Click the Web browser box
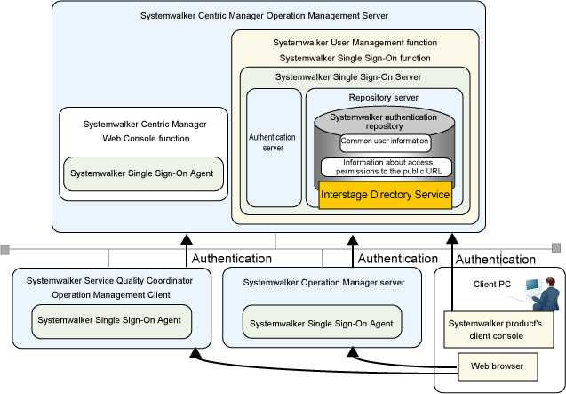 coord(498,366)
